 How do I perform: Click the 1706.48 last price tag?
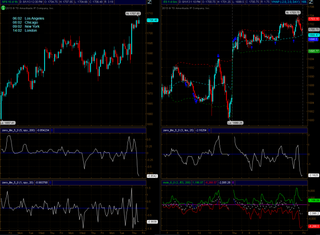pyautogui.click(x=152, y=20)
